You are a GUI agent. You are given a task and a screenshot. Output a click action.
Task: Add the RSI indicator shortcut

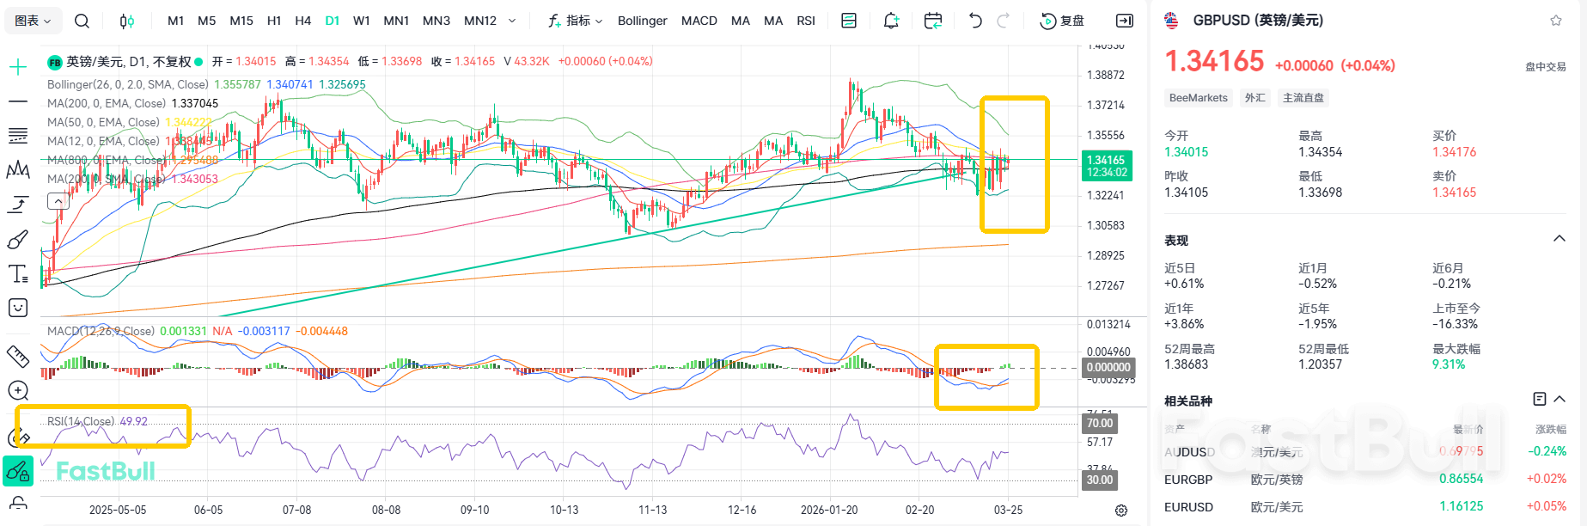(x=806, y=21)
